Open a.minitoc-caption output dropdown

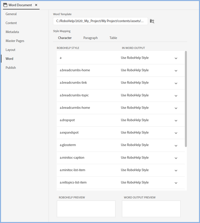point(176,158)
